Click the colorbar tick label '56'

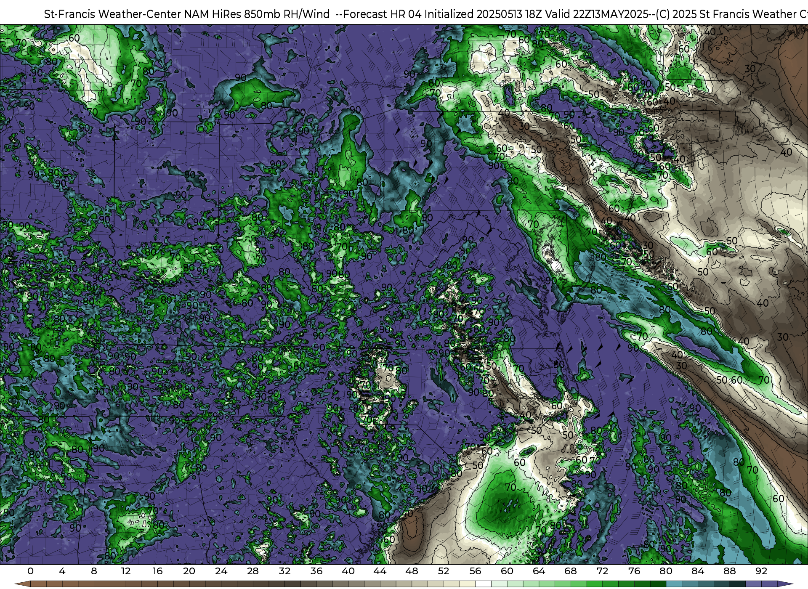pyautogui.click(x=475, y=571)
